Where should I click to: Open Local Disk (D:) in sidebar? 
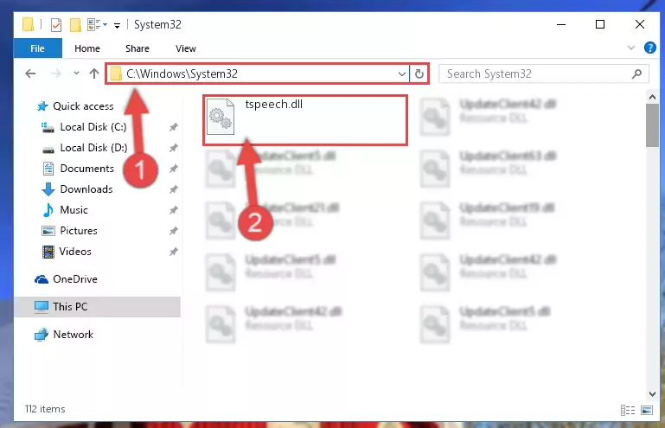click(93, 148)
